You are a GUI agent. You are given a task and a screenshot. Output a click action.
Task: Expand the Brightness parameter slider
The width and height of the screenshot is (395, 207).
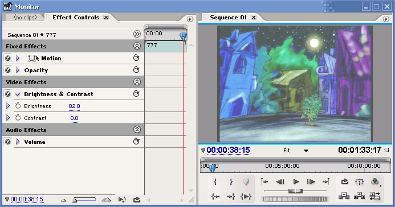8,106
